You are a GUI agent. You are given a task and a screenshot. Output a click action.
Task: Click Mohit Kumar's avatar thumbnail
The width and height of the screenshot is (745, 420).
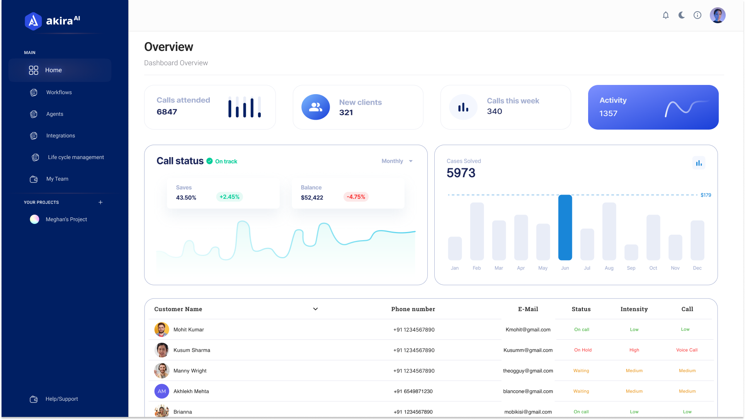[x=162, y=330]
